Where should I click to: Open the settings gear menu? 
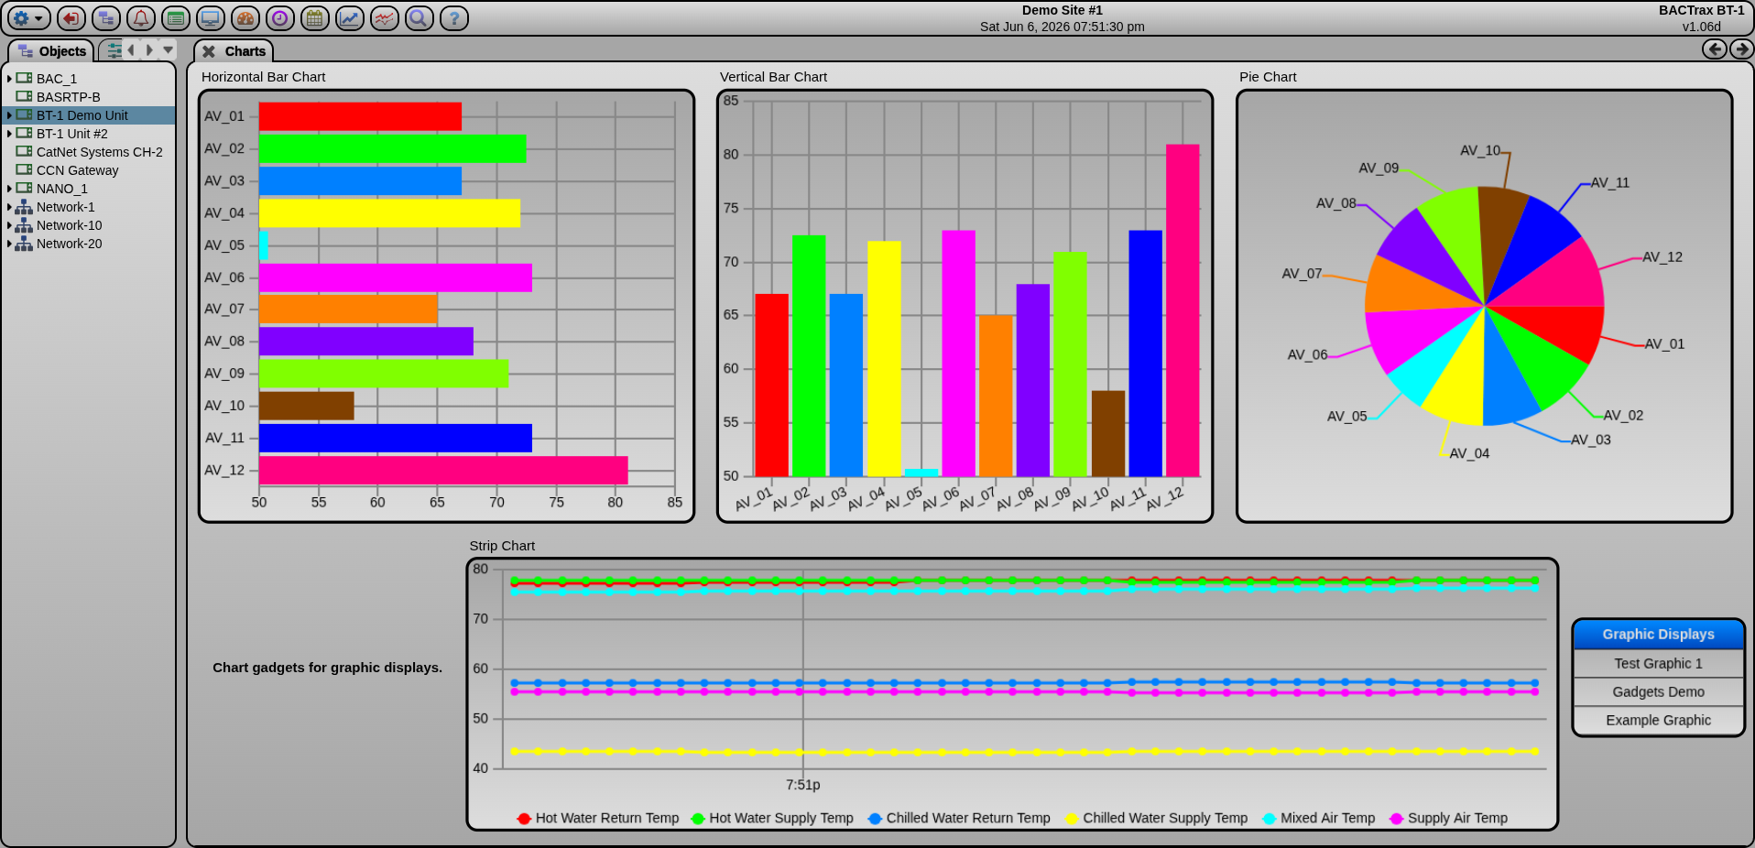(x=28, y=18)
